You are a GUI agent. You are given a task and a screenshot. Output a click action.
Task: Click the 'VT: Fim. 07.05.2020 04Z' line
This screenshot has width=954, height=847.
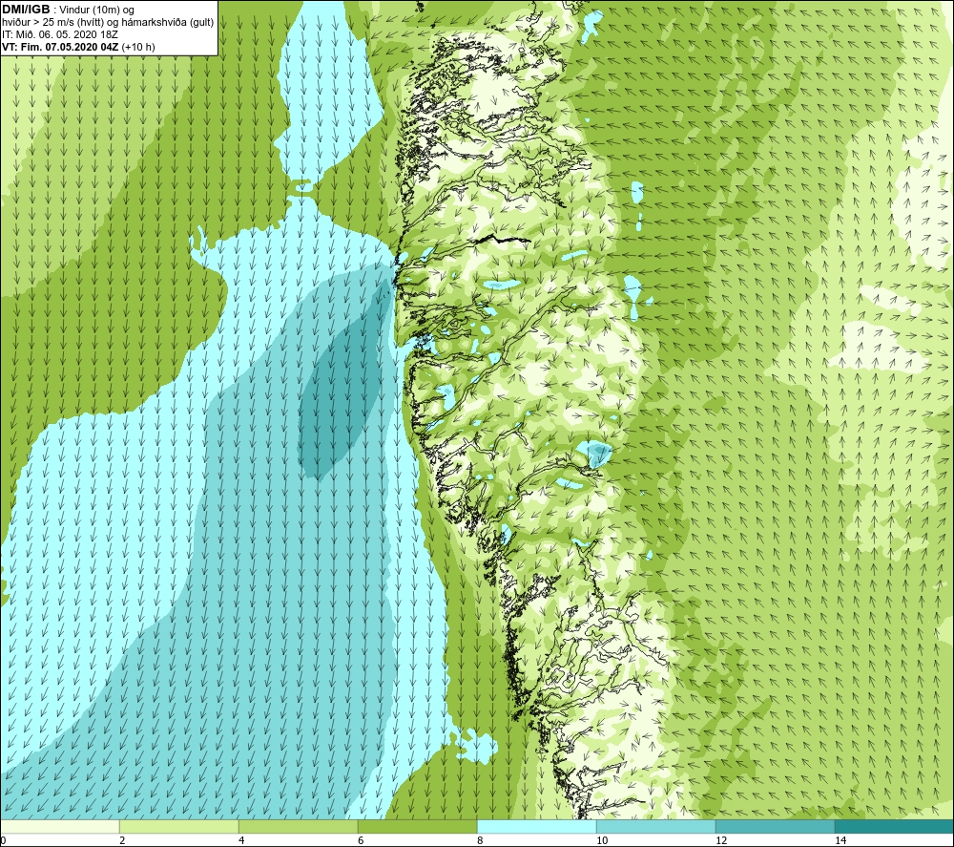60,47
